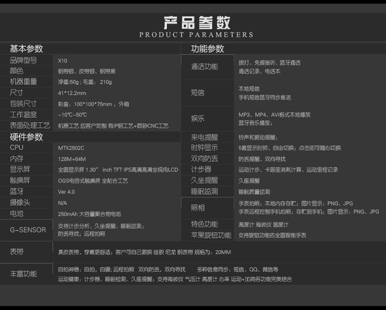Click the 丰富功能 label cell
This screenshot has height=310, width=386.
click(23, 274)
